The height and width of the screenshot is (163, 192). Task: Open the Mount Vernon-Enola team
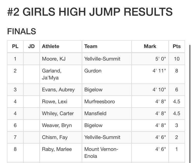click(101, 153)
